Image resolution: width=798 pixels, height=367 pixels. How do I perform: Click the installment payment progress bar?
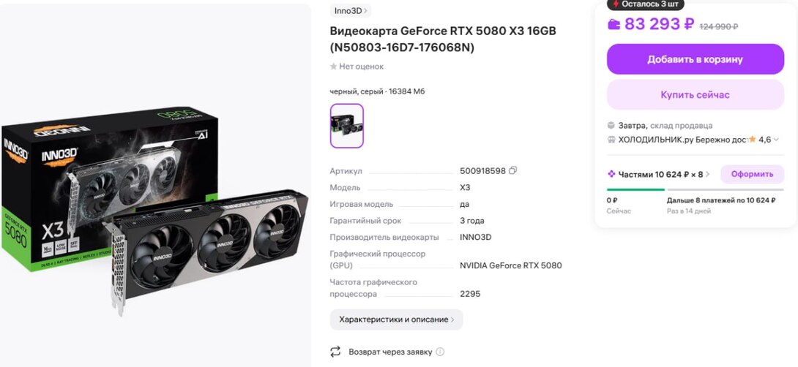[x=696, y=189]
